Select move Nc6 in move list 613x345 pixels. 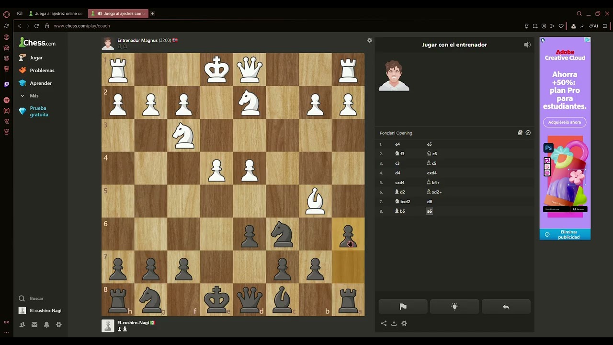tap(432, 154)
